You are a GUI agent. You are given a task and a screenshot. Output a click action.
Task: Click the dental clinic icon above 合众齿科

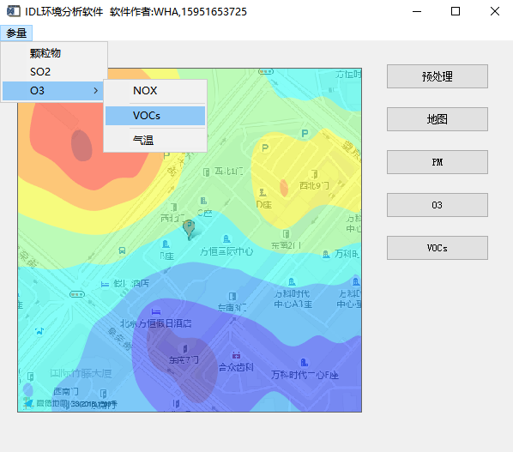[236, 355]
